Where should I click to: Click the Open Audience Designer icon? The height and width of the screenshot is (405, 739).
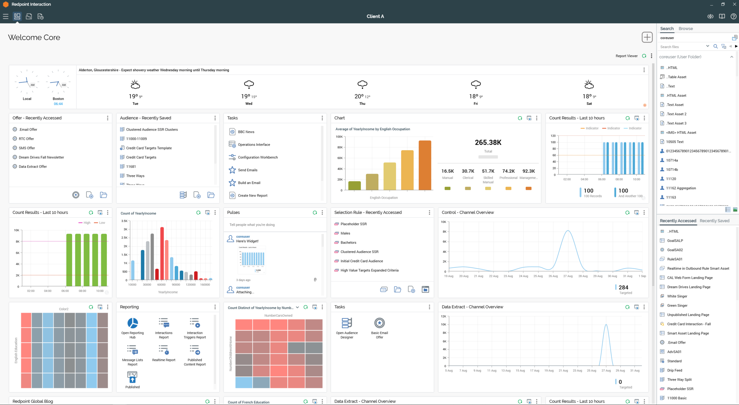click(x=346, y=323)
